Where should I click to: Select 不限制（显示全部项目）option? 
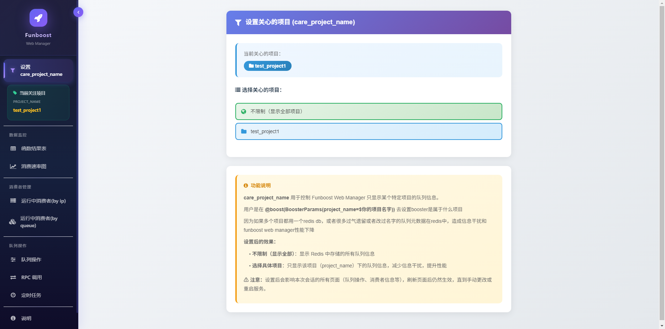[369, 111]
